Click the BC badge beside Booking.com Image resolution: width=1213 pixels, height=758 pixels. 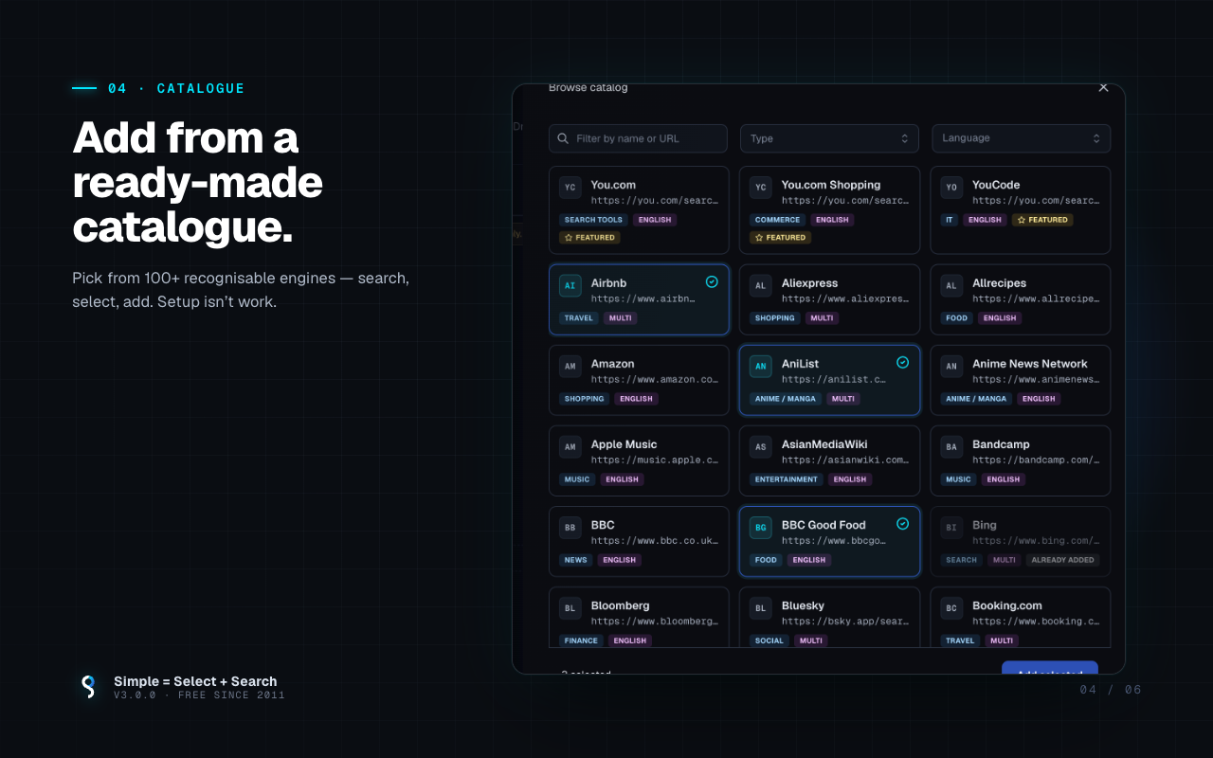pos(951,607)
